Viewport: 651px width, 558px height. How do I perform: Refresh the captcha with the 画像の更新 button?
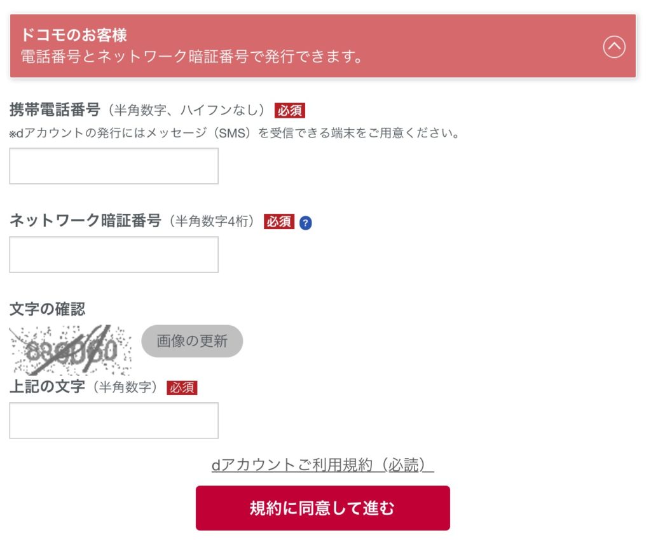pos(192,341)
